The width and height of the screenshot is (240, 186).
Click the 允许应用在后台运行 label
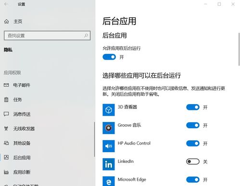coord(122,48)
